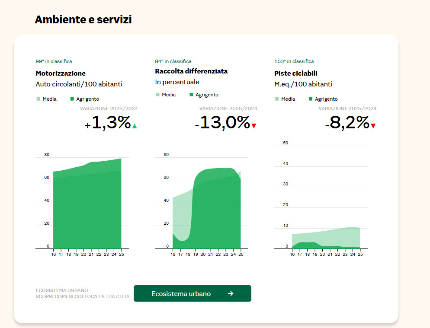The image size is (430, 328).
Task: Click the 99° in classifica label
Action: tap(54, 61)
